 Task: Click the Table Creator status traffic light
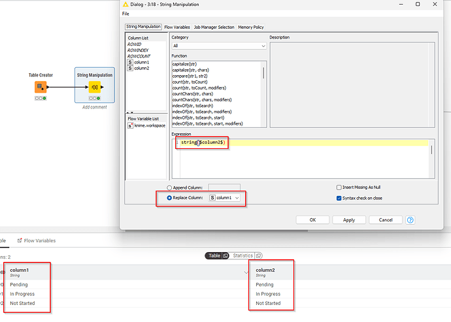pyautogui.click(x=41, y=99)
